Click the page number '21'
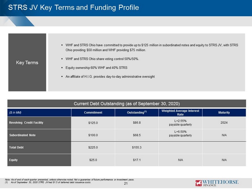Image resolution: width=252 pixels, height=192 pixels. pyautogui.click(x=126, y=183)
